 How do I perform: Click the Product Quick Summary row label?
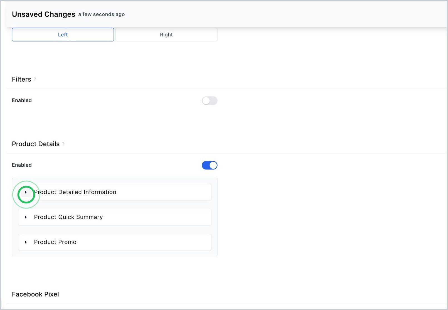coord(68,217)
